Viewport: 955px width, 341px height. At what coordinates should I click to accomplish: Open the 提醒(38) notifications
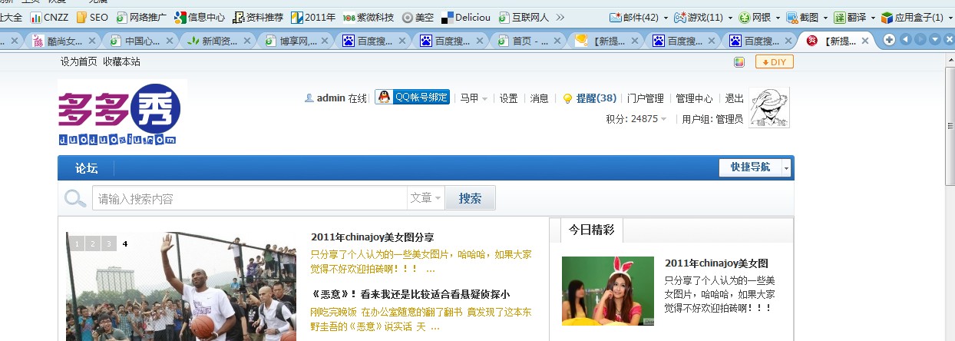[596, 98]
